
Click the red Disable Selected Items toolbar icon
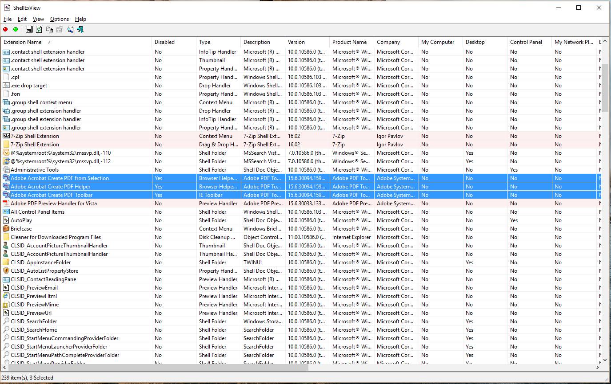pyautogui.click(x=5, y=29)
